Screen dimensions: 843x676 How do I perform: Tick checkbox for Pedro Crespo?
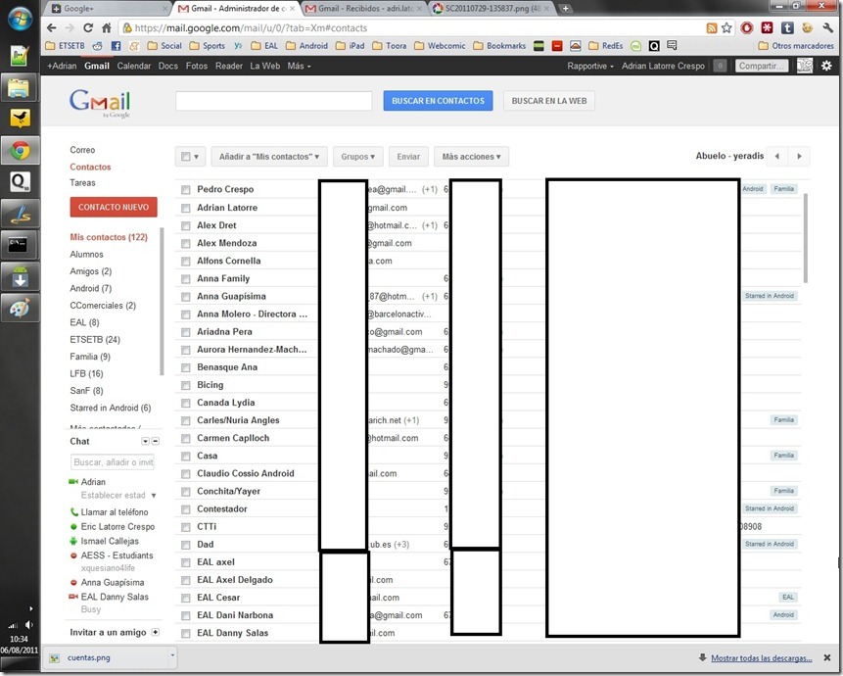[x=185, y=189]
